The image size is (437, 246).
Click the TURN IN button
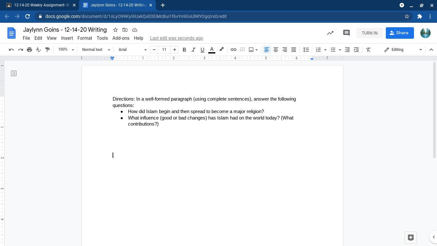tap(369, 33)
